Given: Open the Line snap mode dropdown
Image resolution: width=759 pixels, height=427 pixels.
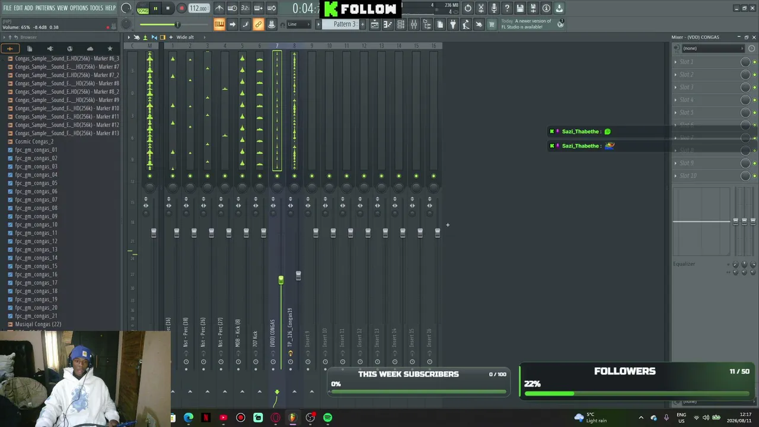Looking at the screenshot, I should (x=299, y=24).
